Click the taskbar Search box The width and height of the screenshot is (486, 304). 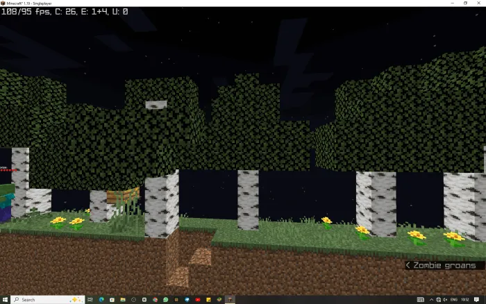[x=48, y=300]
